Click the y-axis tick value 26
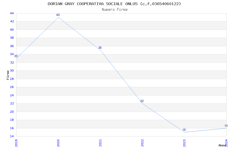Screen dimensions: 229x148 (12, 87)
